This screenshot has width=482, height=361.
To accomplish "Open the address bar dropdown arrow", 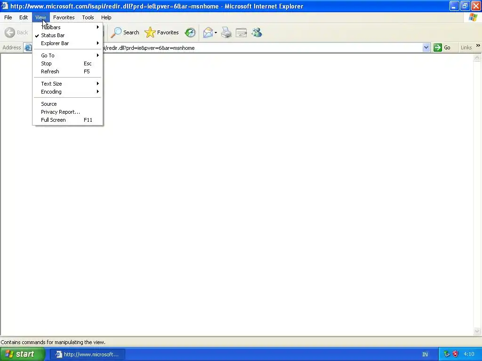I will (x=426, y=47).
